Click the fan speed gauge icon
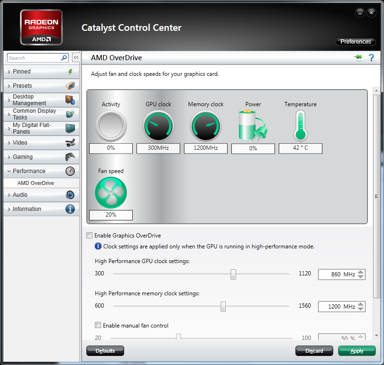Screen dimensions: 384x365 [111, 192]
